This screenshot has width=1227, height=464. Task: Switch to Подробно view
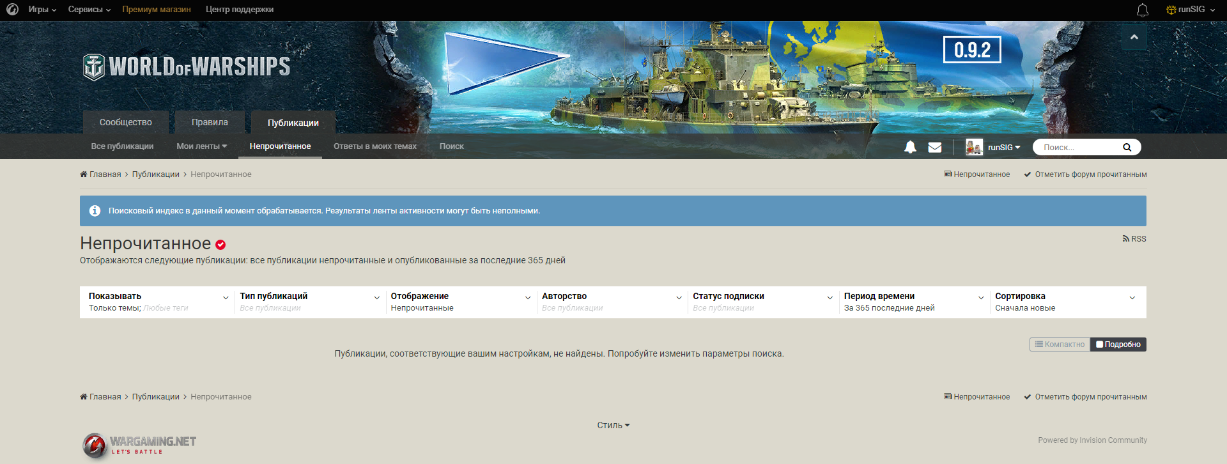1118,344
